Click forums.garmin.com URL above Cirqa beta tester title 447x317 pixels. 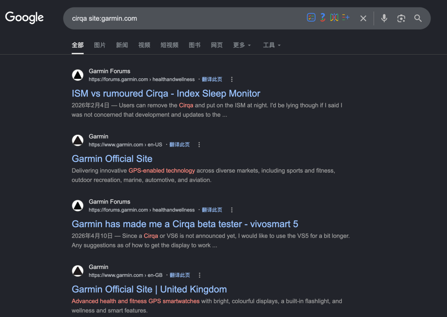point(142,210)
